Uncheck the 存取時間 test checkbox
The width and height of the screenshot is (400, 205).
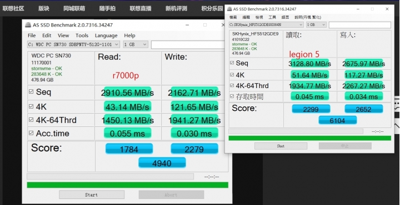(x=232, y=96)
